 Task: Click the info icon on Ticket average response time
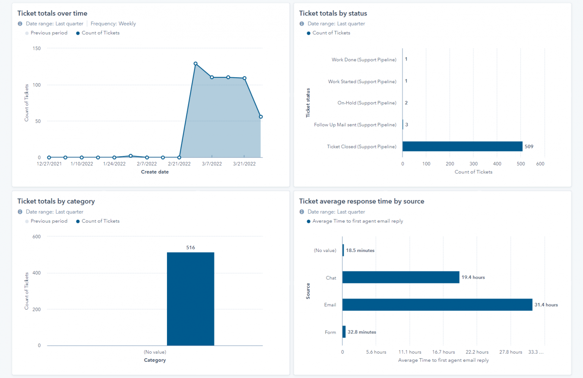(x=301, y=212)
